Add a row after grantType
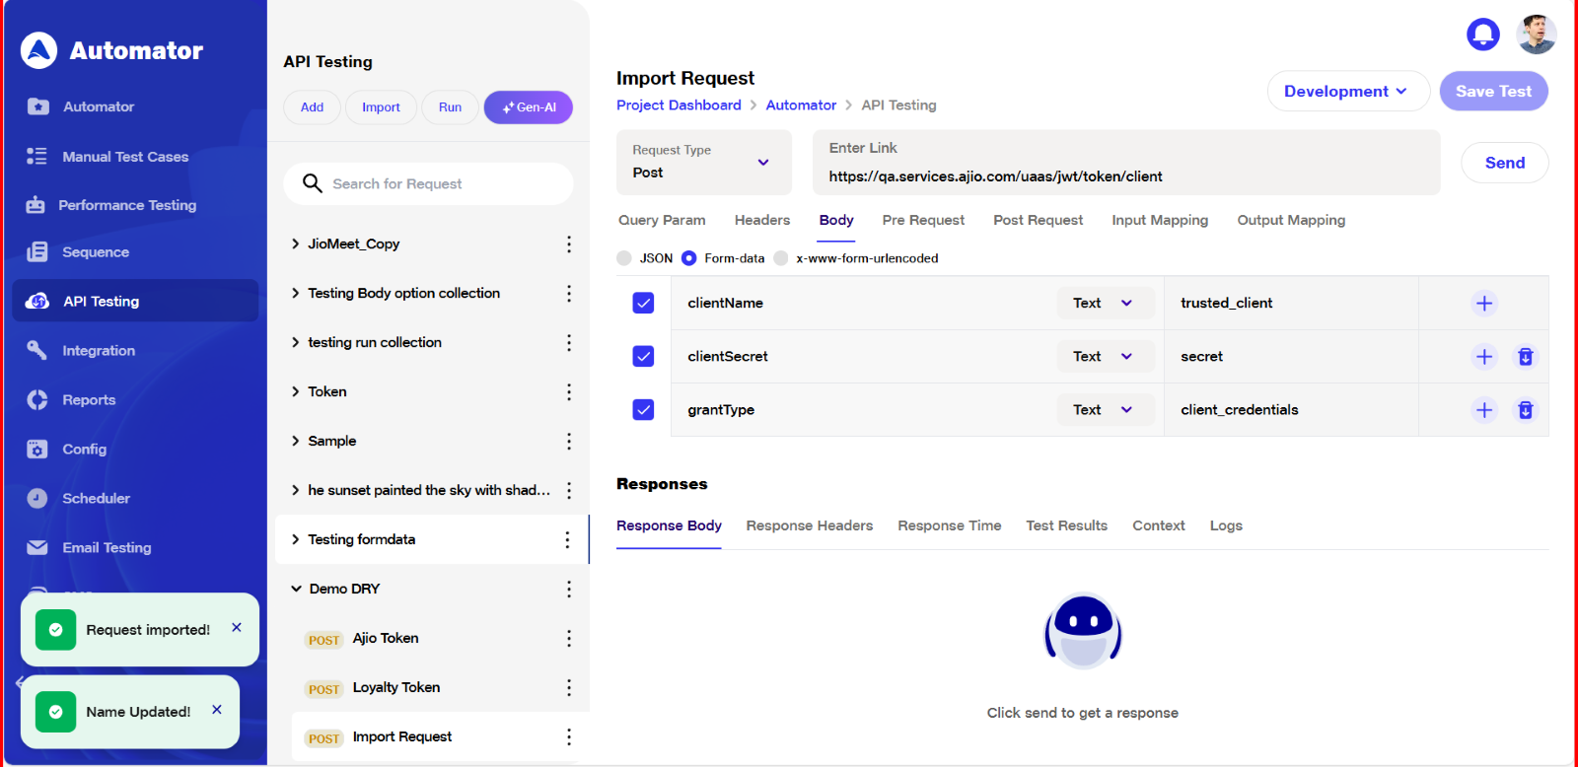 (x=1483, y=410)
